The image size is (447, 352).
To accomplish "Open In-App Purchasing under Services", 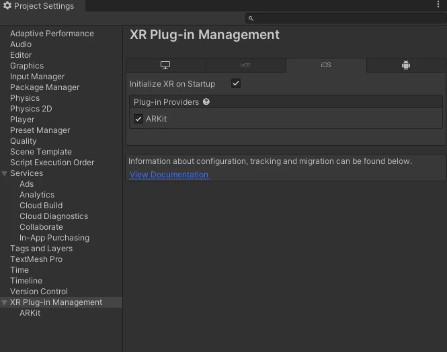I will pos(54,238).
